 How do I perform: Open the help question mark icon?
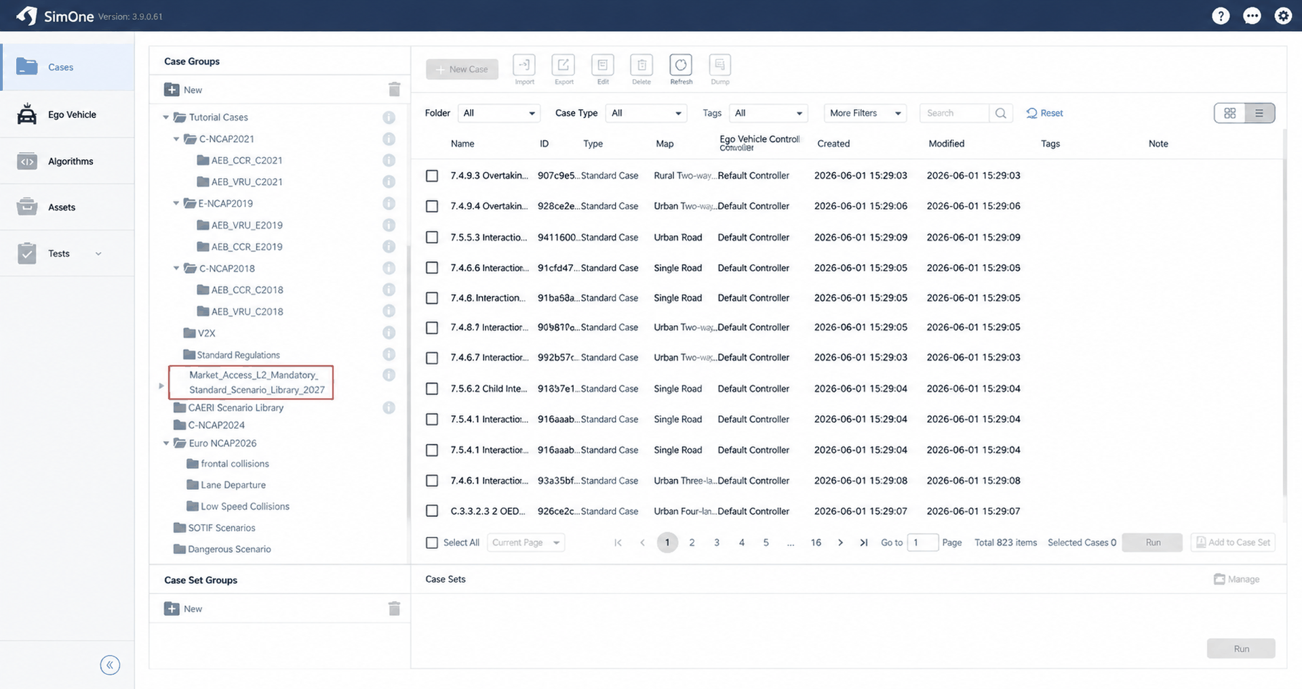1221,16
